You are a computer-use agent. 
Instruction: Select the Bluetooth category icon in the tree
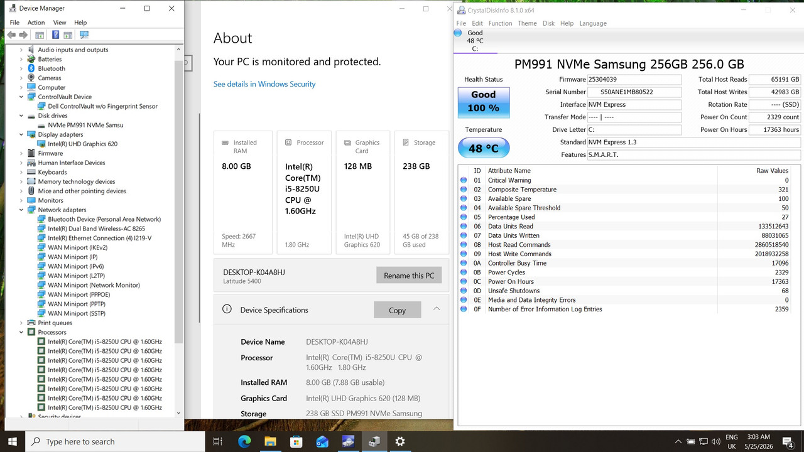tap(31, 68)
